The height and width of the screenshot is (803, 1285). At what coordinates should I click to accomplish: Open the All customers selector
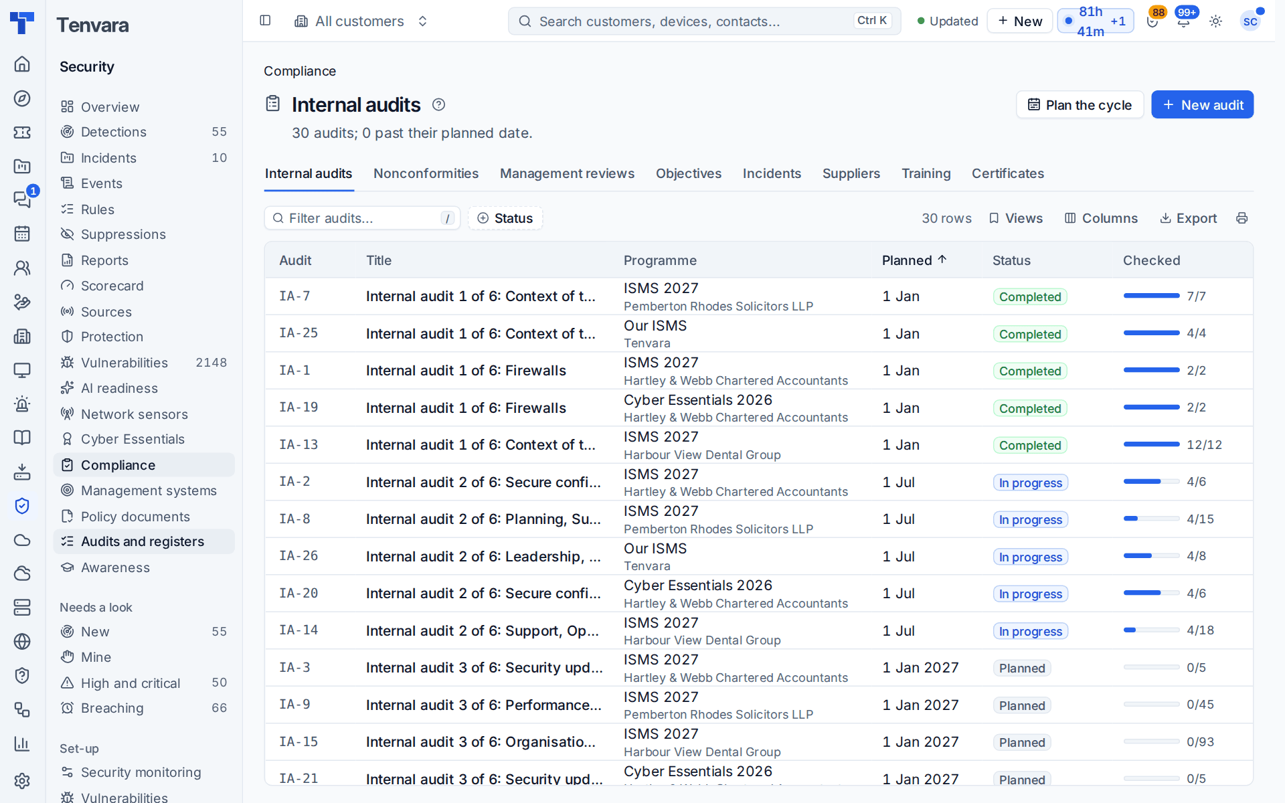tap(361, 21)
